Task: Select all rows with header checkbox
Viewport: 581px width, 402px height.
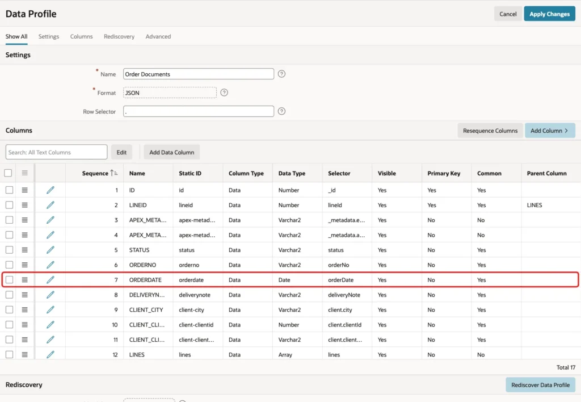Action: (8, 173)
